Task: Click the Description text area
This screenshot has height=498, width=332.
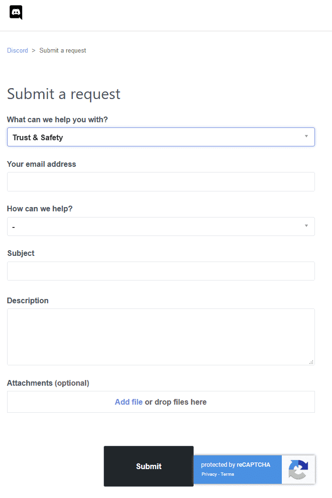Action: pyautogui.click(x=161, y=336)
